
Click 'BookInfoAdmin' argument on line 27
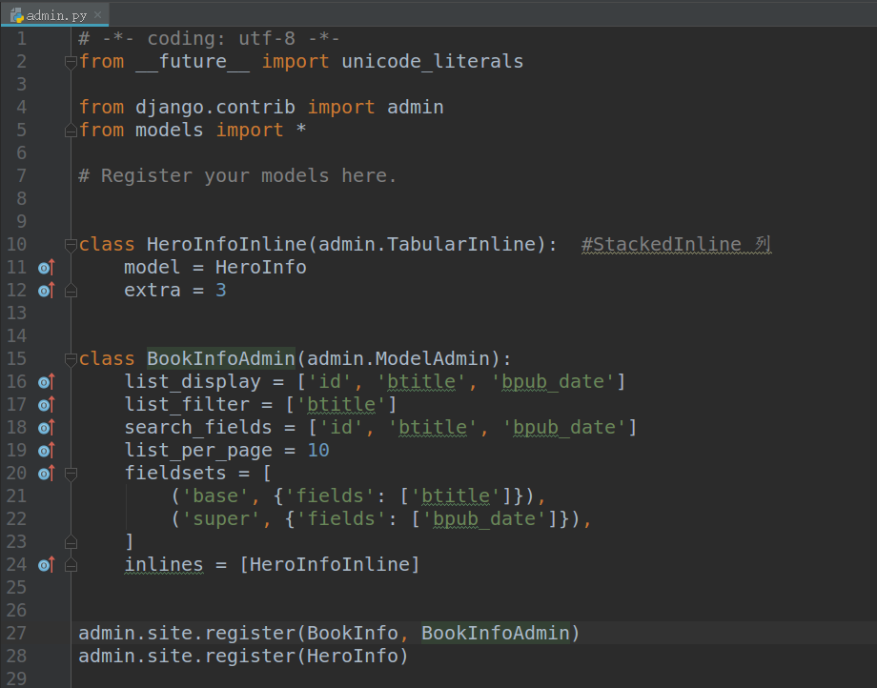tap(495, 634)
